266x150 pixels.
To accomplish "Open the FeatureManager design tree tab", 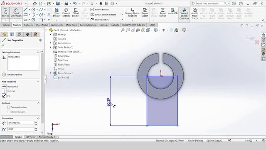I will (x=5, y=34).
